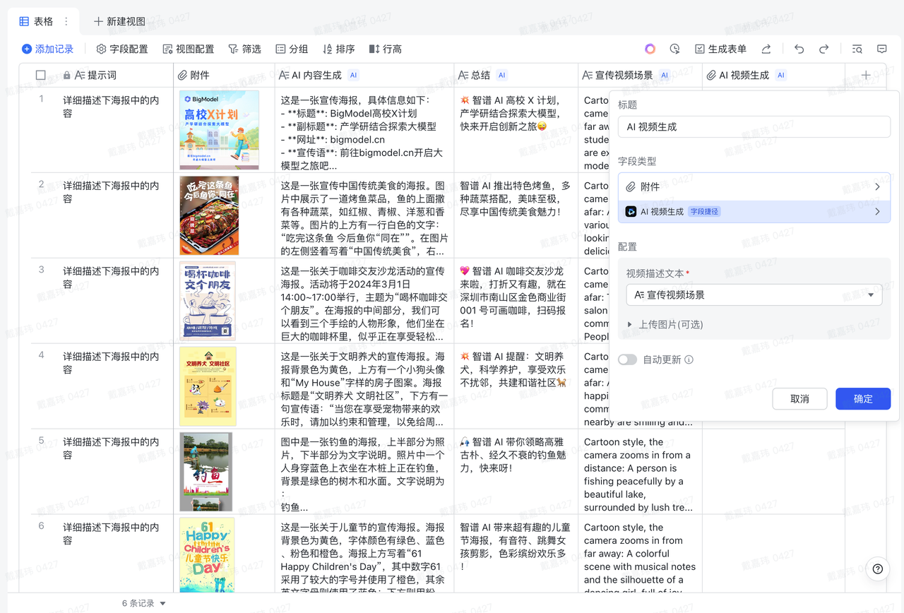Open 字段配置 in the toolbar
The height and width of the screenshot is (613, 904).
[122, 49]
